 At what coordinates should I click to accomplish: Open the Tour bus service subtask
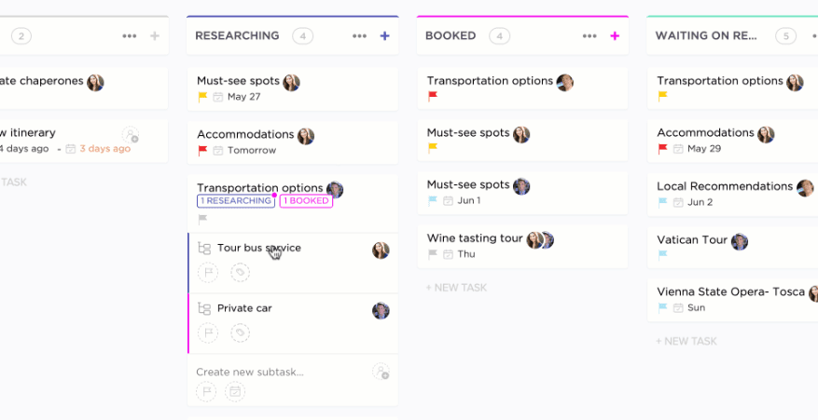tap(258, 249)
